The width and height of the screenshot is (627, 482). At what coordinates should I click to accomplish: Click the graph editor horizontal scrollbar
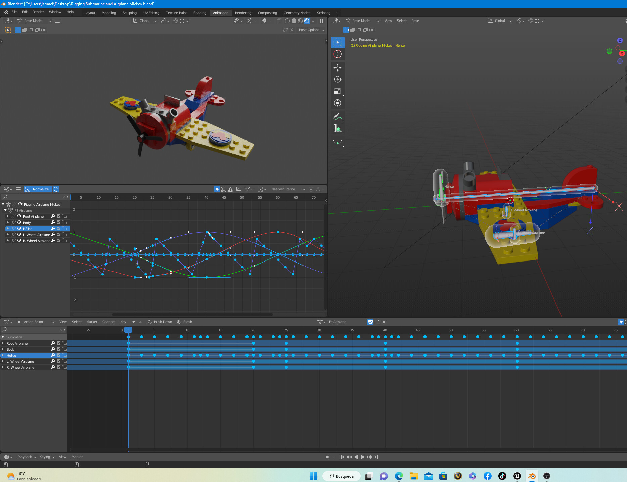coord(192,315)
